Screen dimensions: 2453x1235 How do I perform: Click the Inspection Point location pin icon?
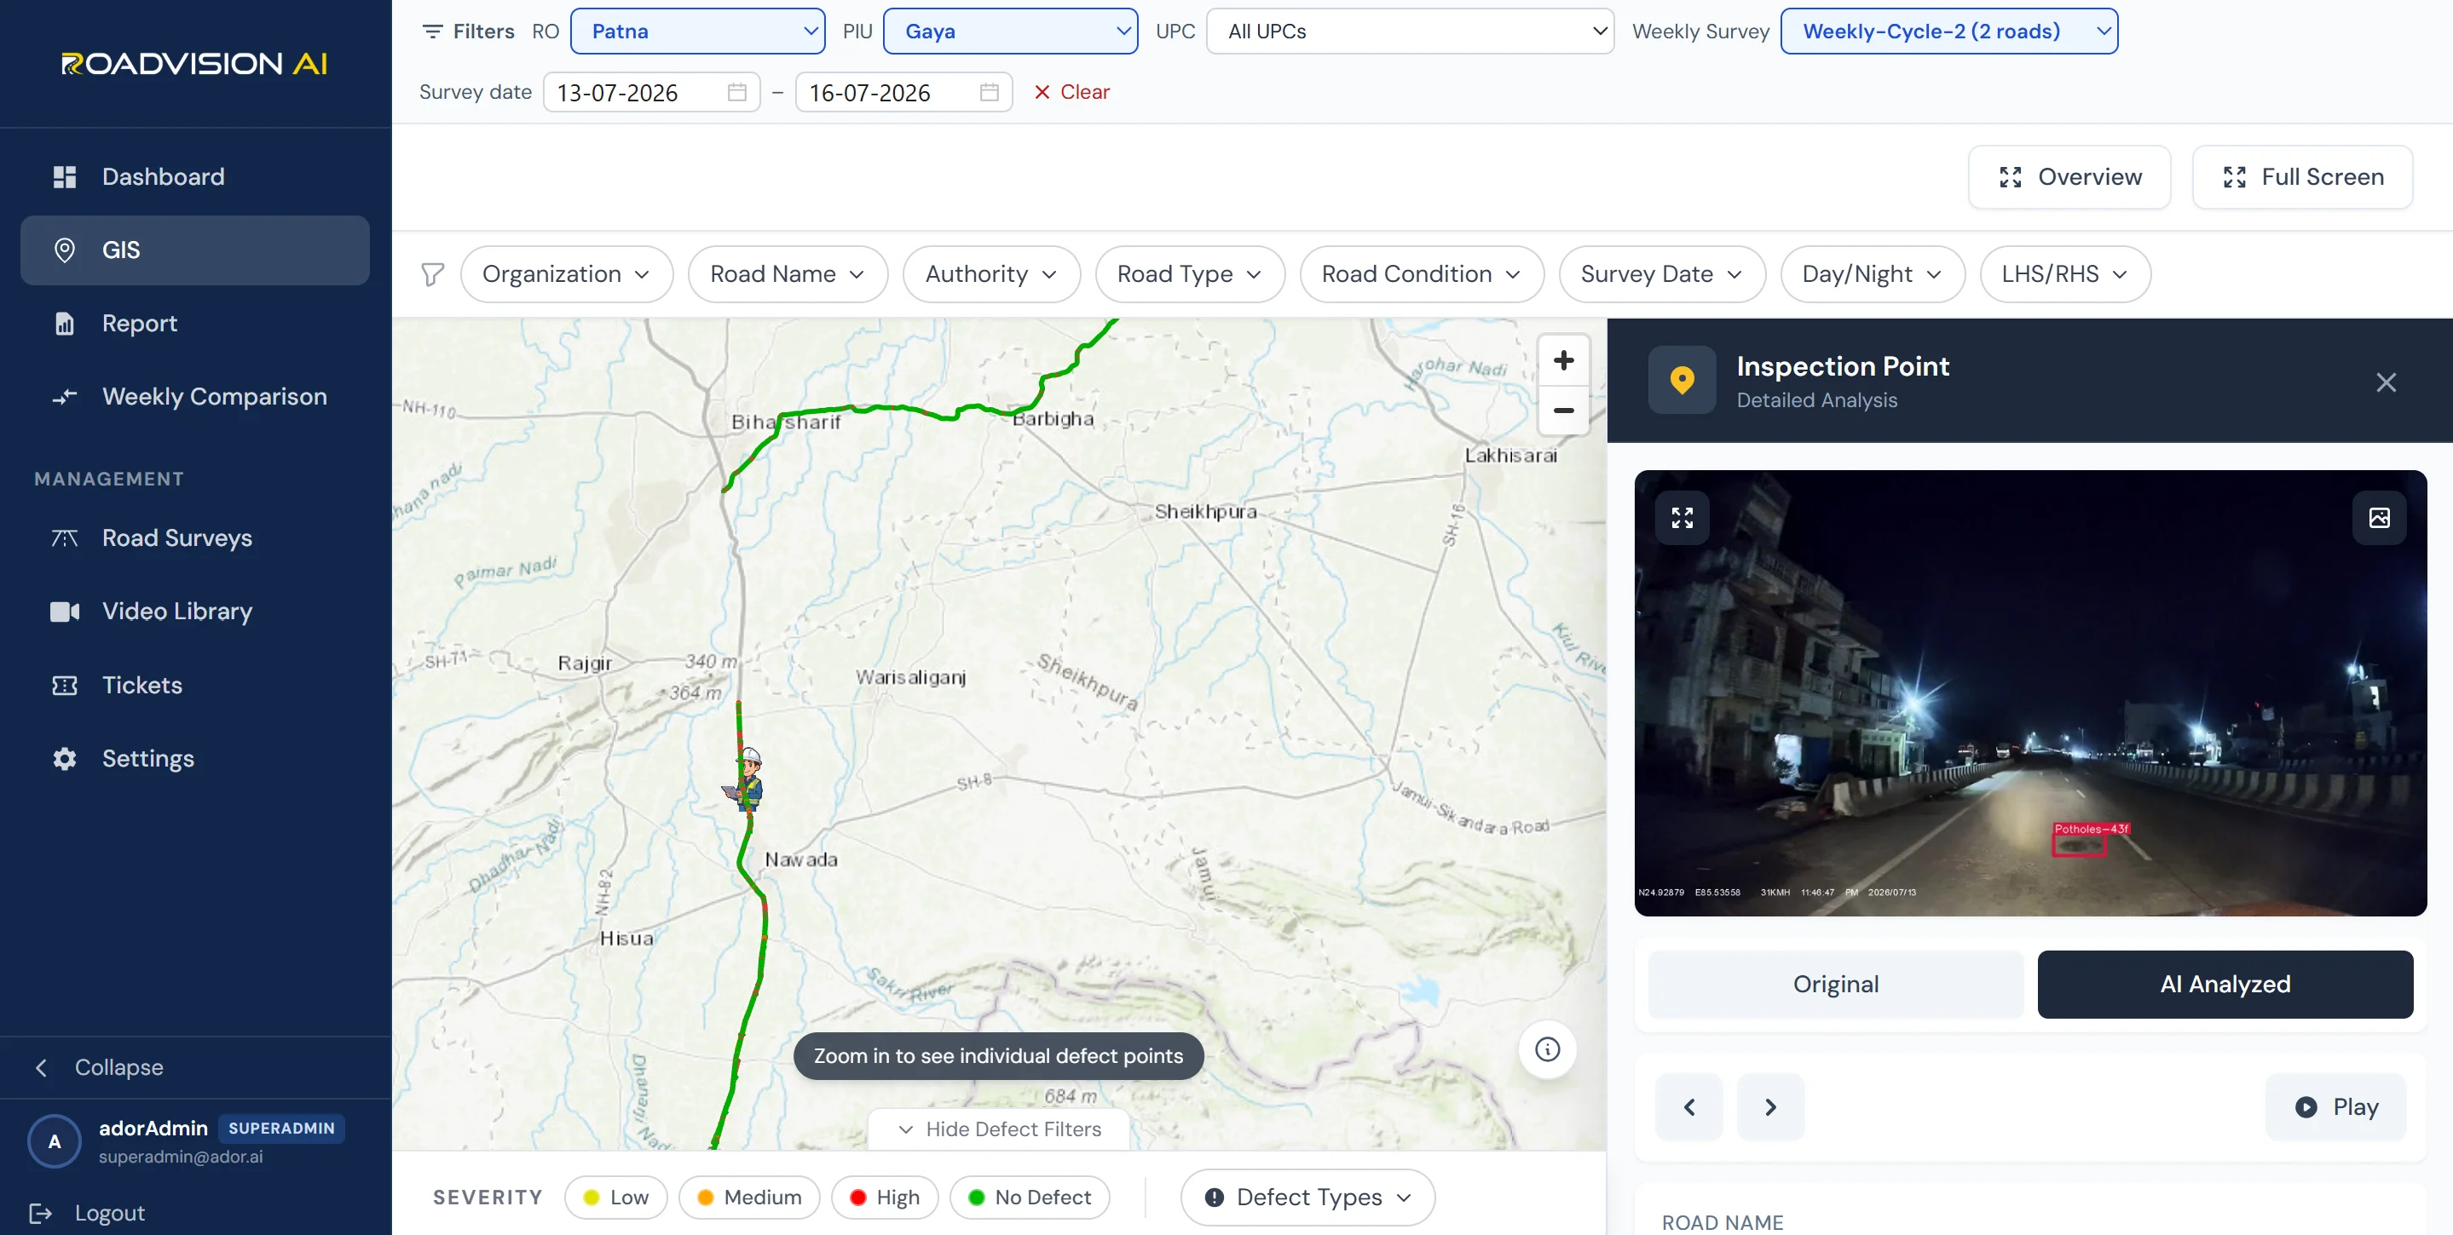tap(1682, 380)
